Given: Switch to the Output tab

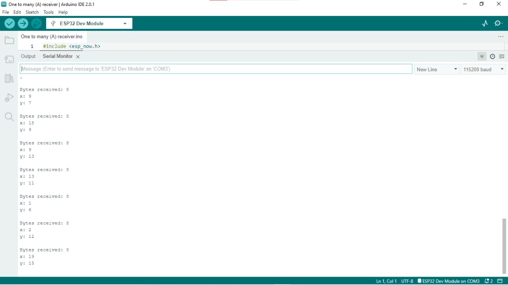Looking at the screenshot, I should click(28, 56).
